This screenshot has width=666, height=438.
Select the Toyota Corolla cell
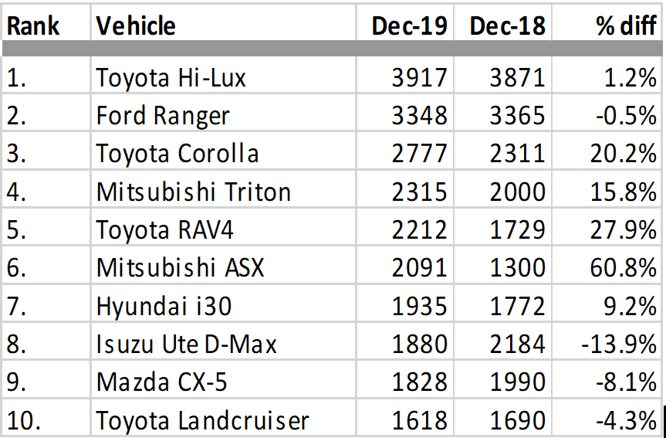tap(177, 153)
